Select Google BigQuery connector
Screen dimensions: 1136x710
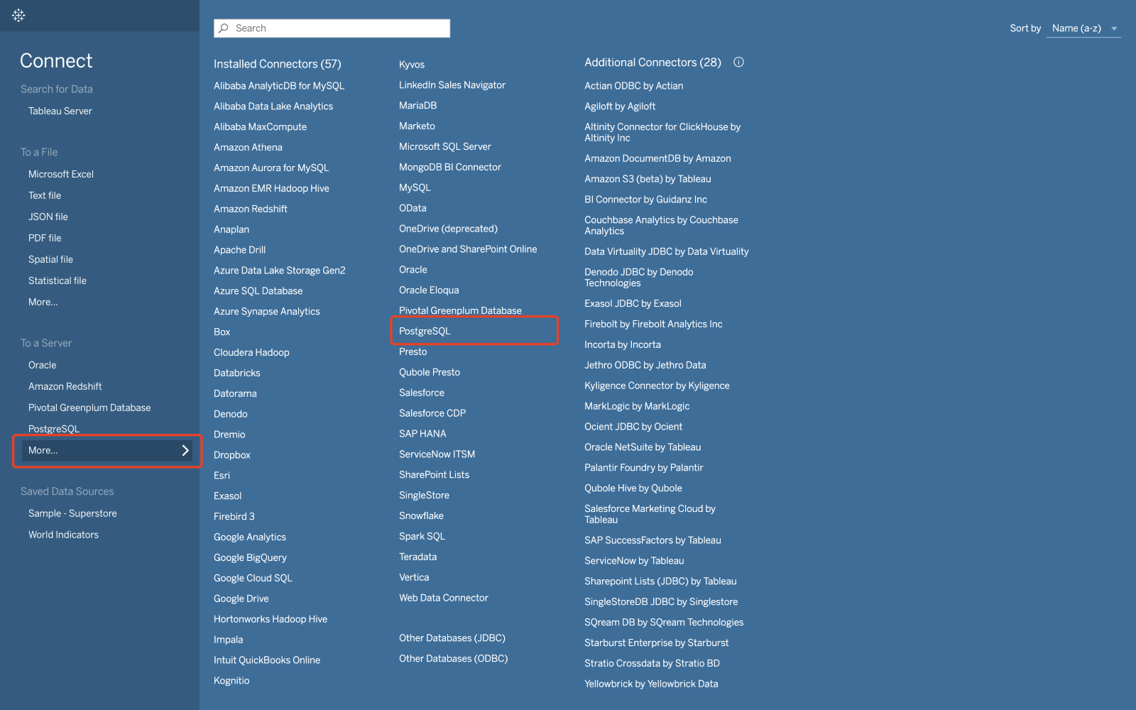point(250,557)
